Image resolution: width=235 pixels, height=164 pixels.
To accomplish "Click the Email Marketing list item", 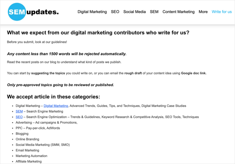I will [x=27, y=150].
